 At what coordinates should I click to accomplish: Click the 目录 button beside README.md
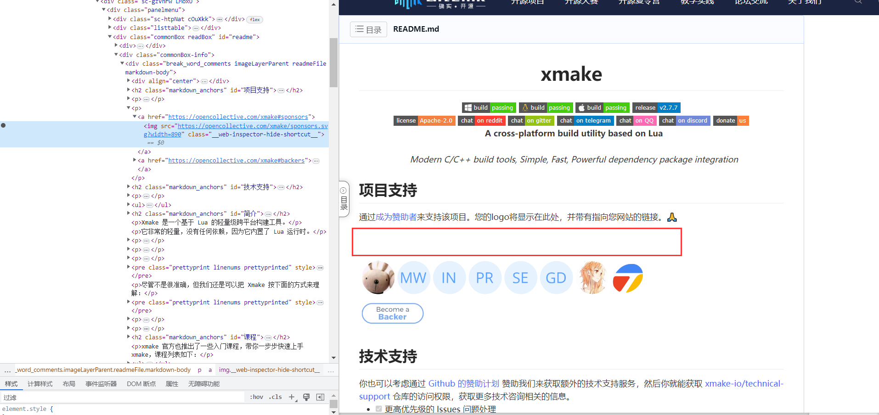click(368, 29)
